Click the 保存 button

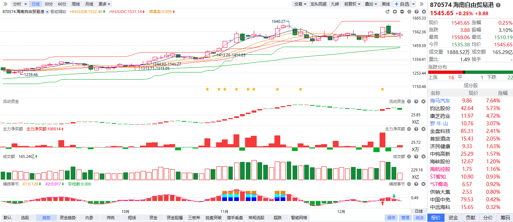coord(391,218)
